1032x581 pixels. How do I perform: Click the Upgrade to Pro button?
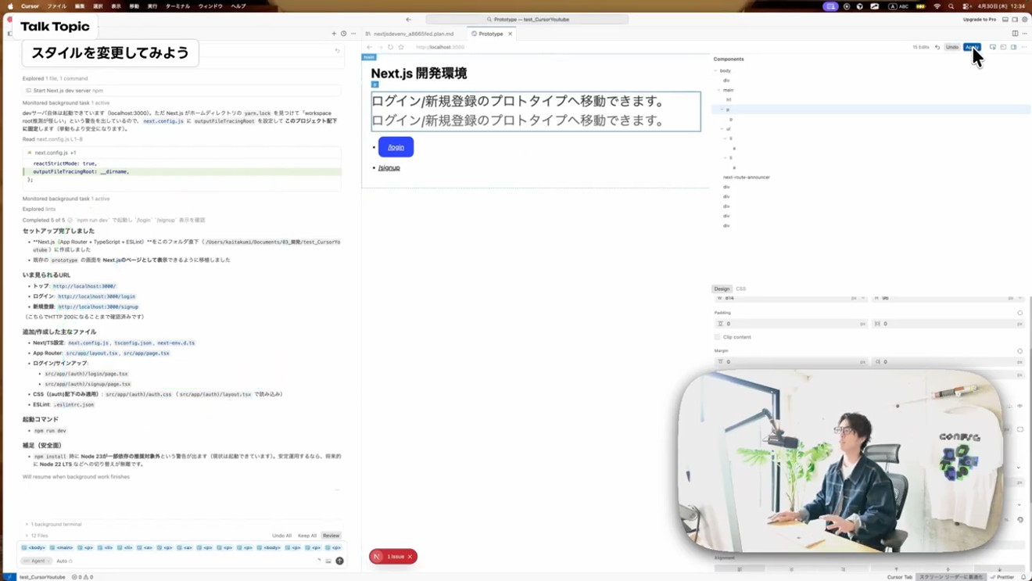(979, 20)
